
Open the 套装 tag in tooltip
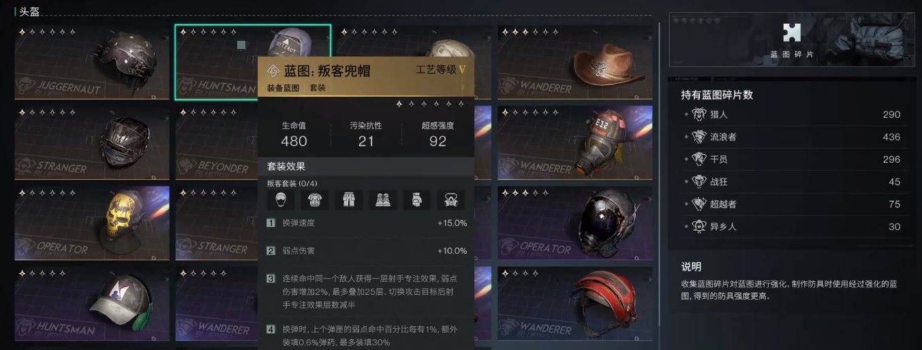318,88
